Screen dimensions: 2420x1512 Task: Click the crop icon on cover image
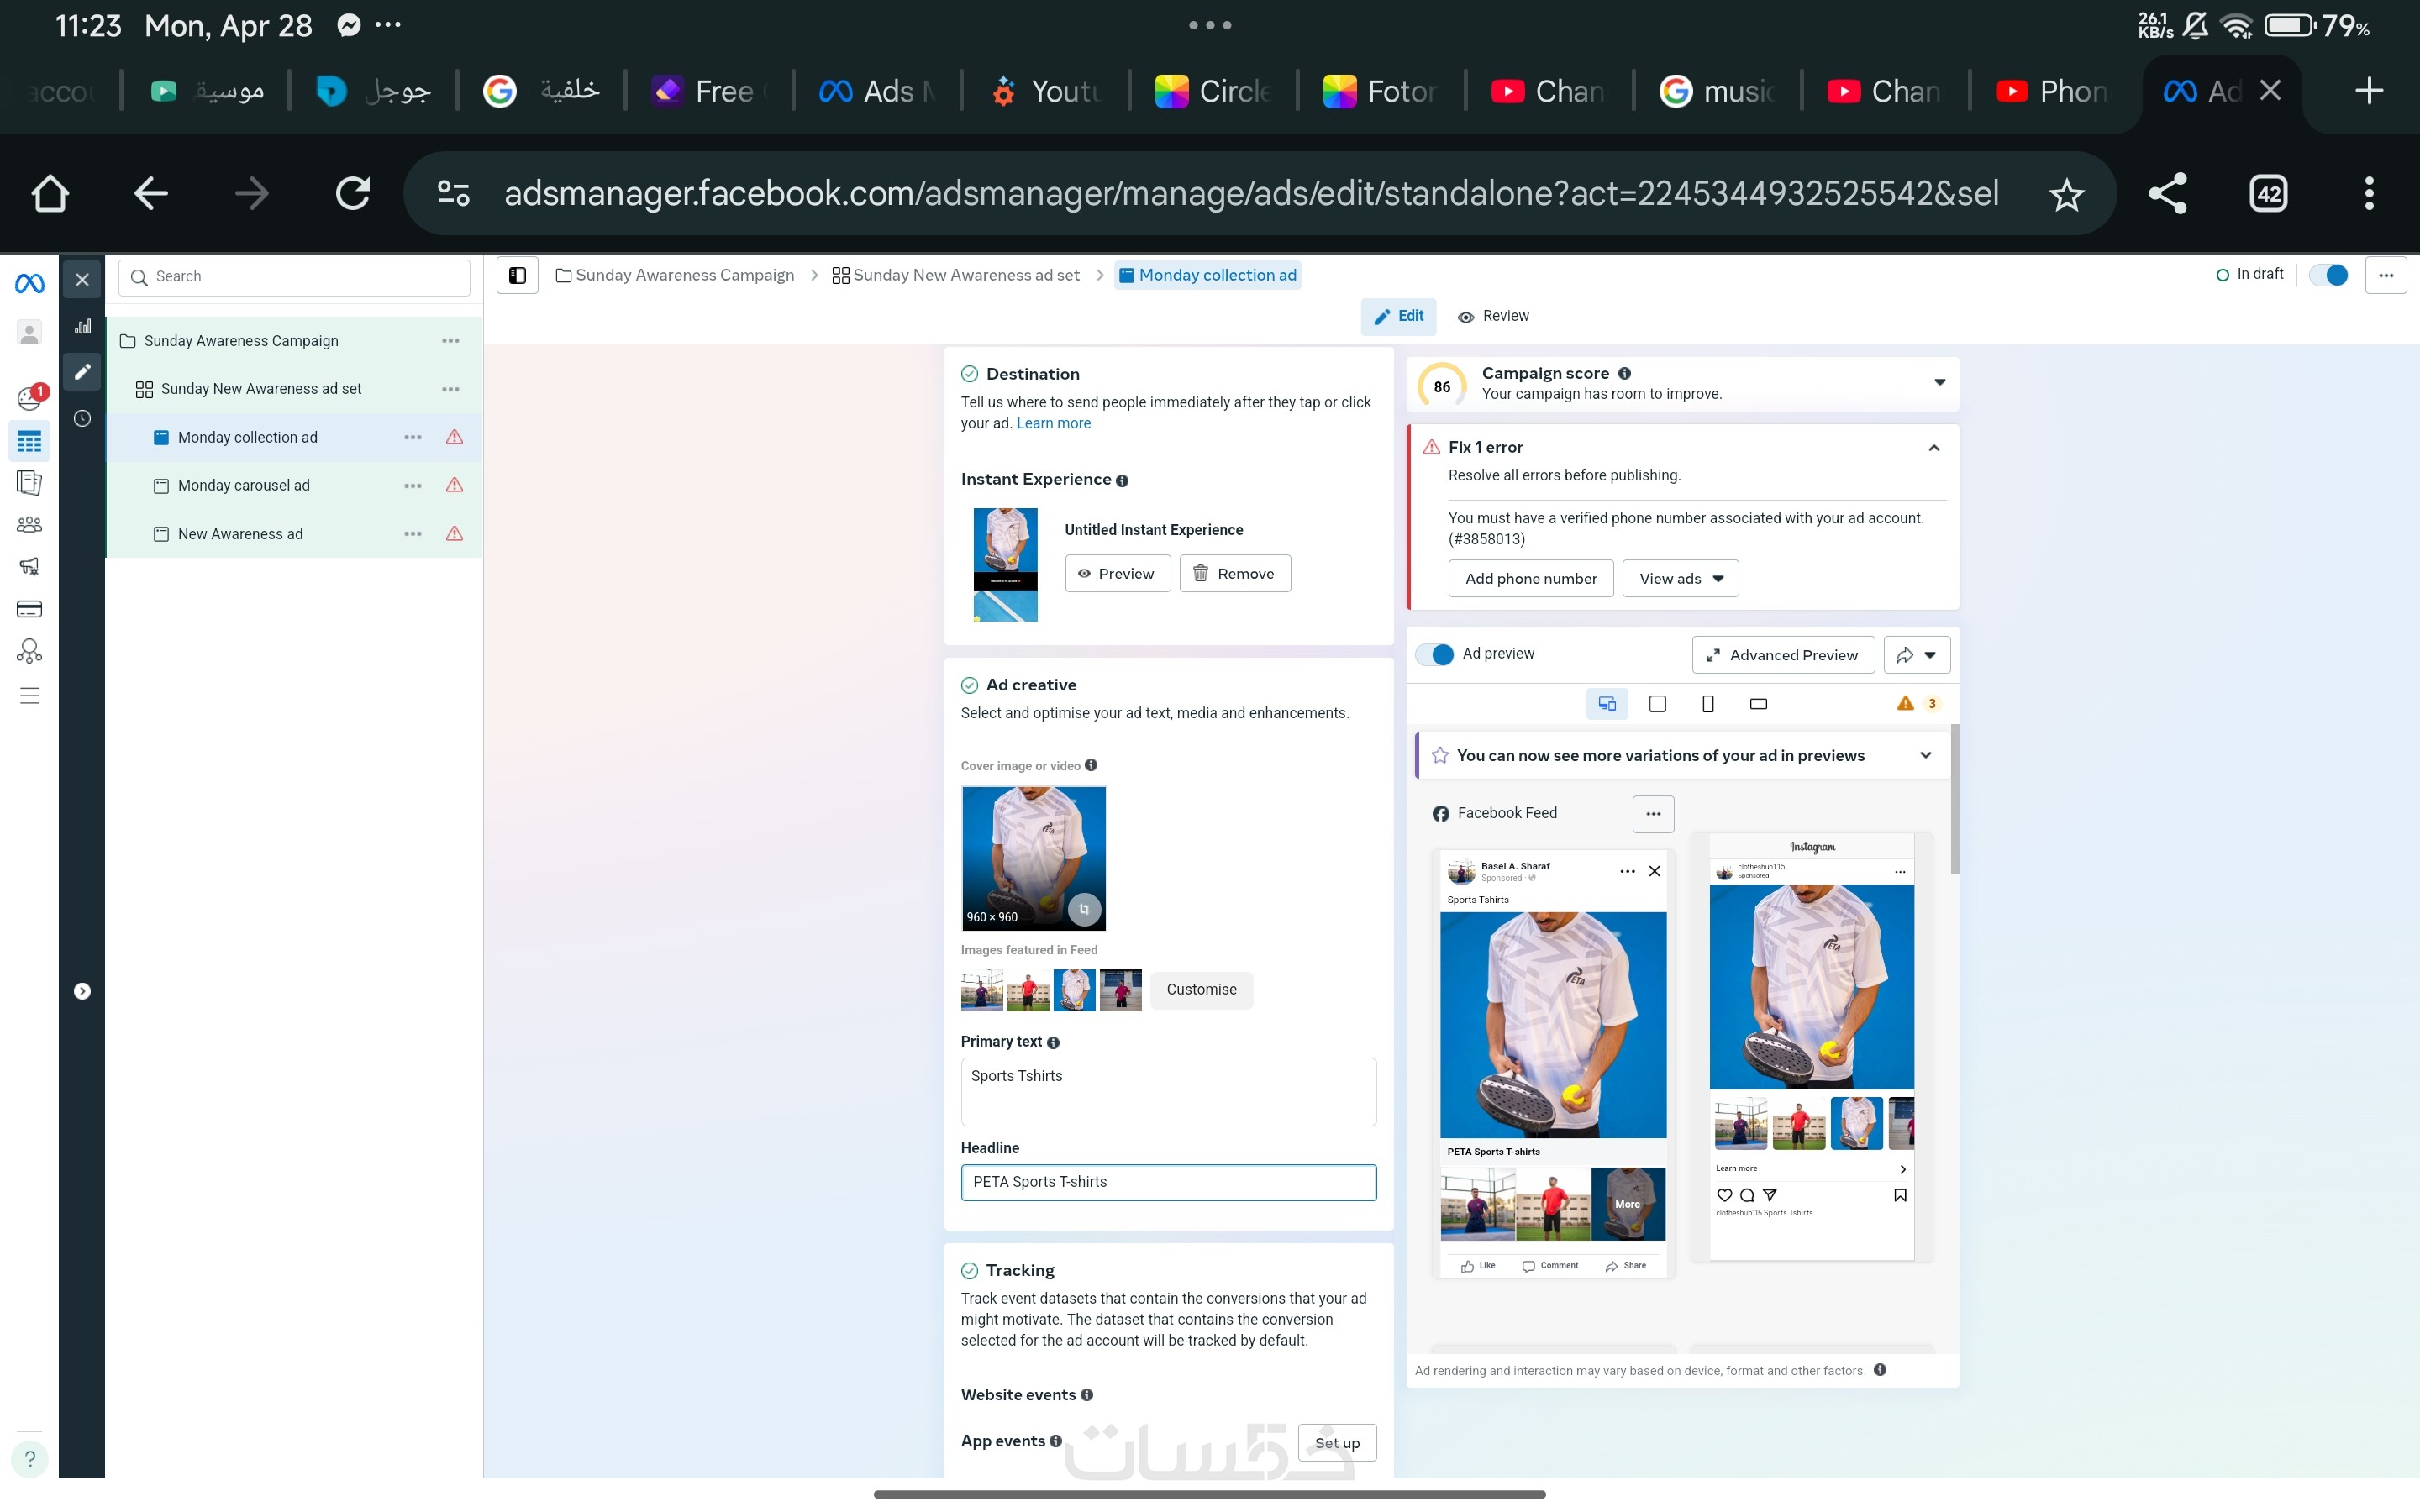[1084, 908]
